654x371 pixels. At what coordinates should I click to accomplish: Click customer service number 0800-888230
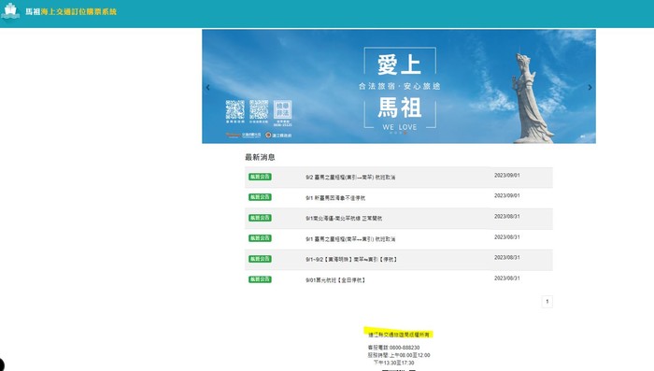[405, 348]
